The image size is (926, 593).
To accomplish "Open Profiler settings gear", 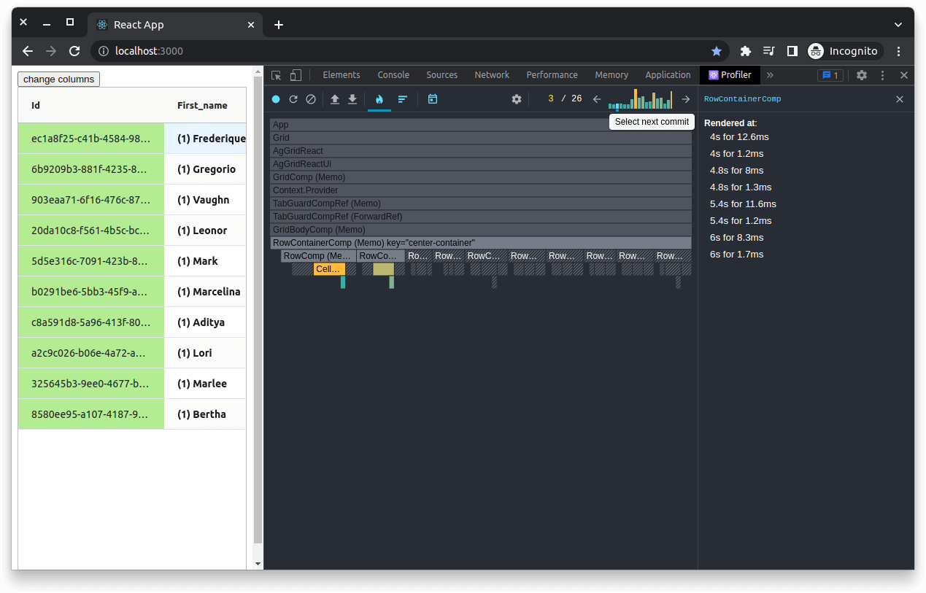I will click(517, 99).
